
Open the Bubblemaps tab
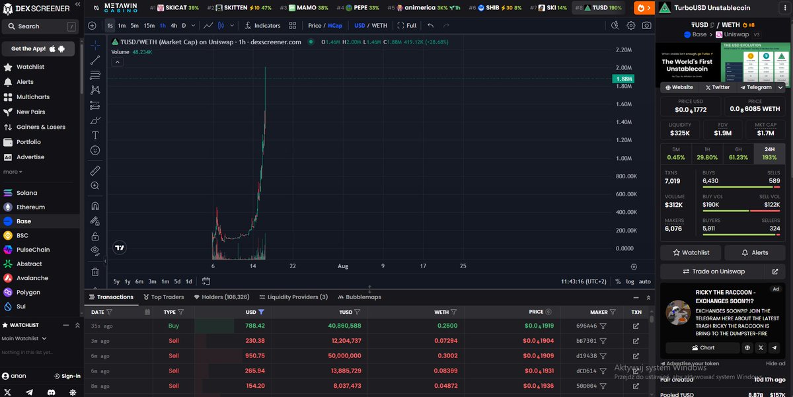click(x=359, y=297)
